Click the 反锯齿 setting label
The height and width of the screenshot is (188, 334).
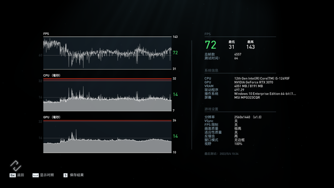(x=210, y=136)
